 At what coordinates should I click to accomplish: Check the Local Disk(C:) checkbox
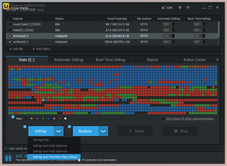10,24
